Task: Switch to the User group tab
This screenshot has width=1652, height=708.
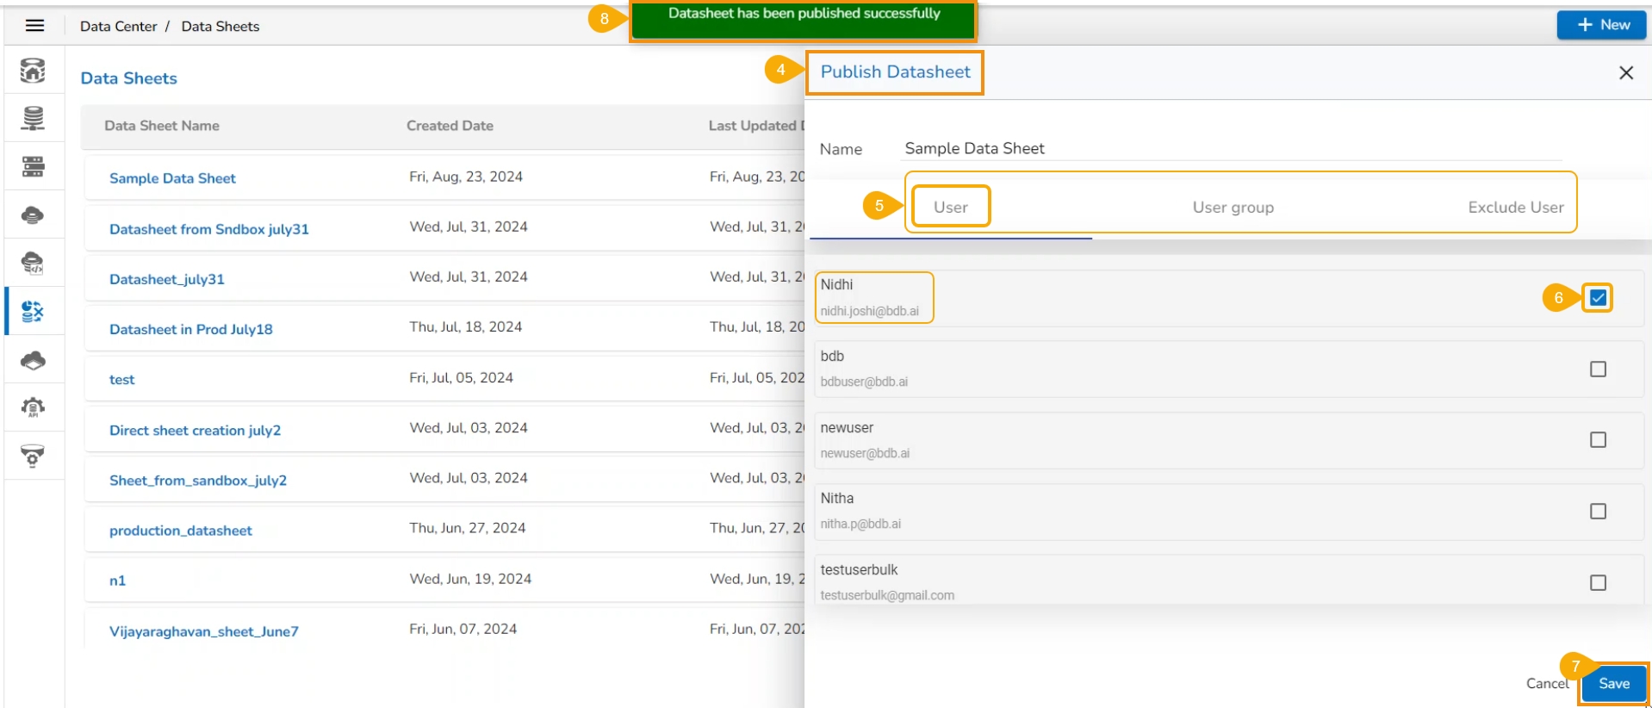Action: (1233, 208)
